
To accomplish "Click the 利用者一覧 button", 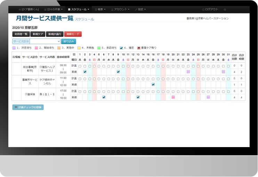I will (x=21, y=34).
